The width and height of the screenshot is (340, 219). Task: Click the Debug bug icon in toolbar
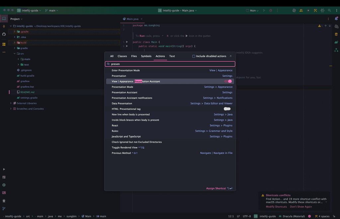point(271,11)
